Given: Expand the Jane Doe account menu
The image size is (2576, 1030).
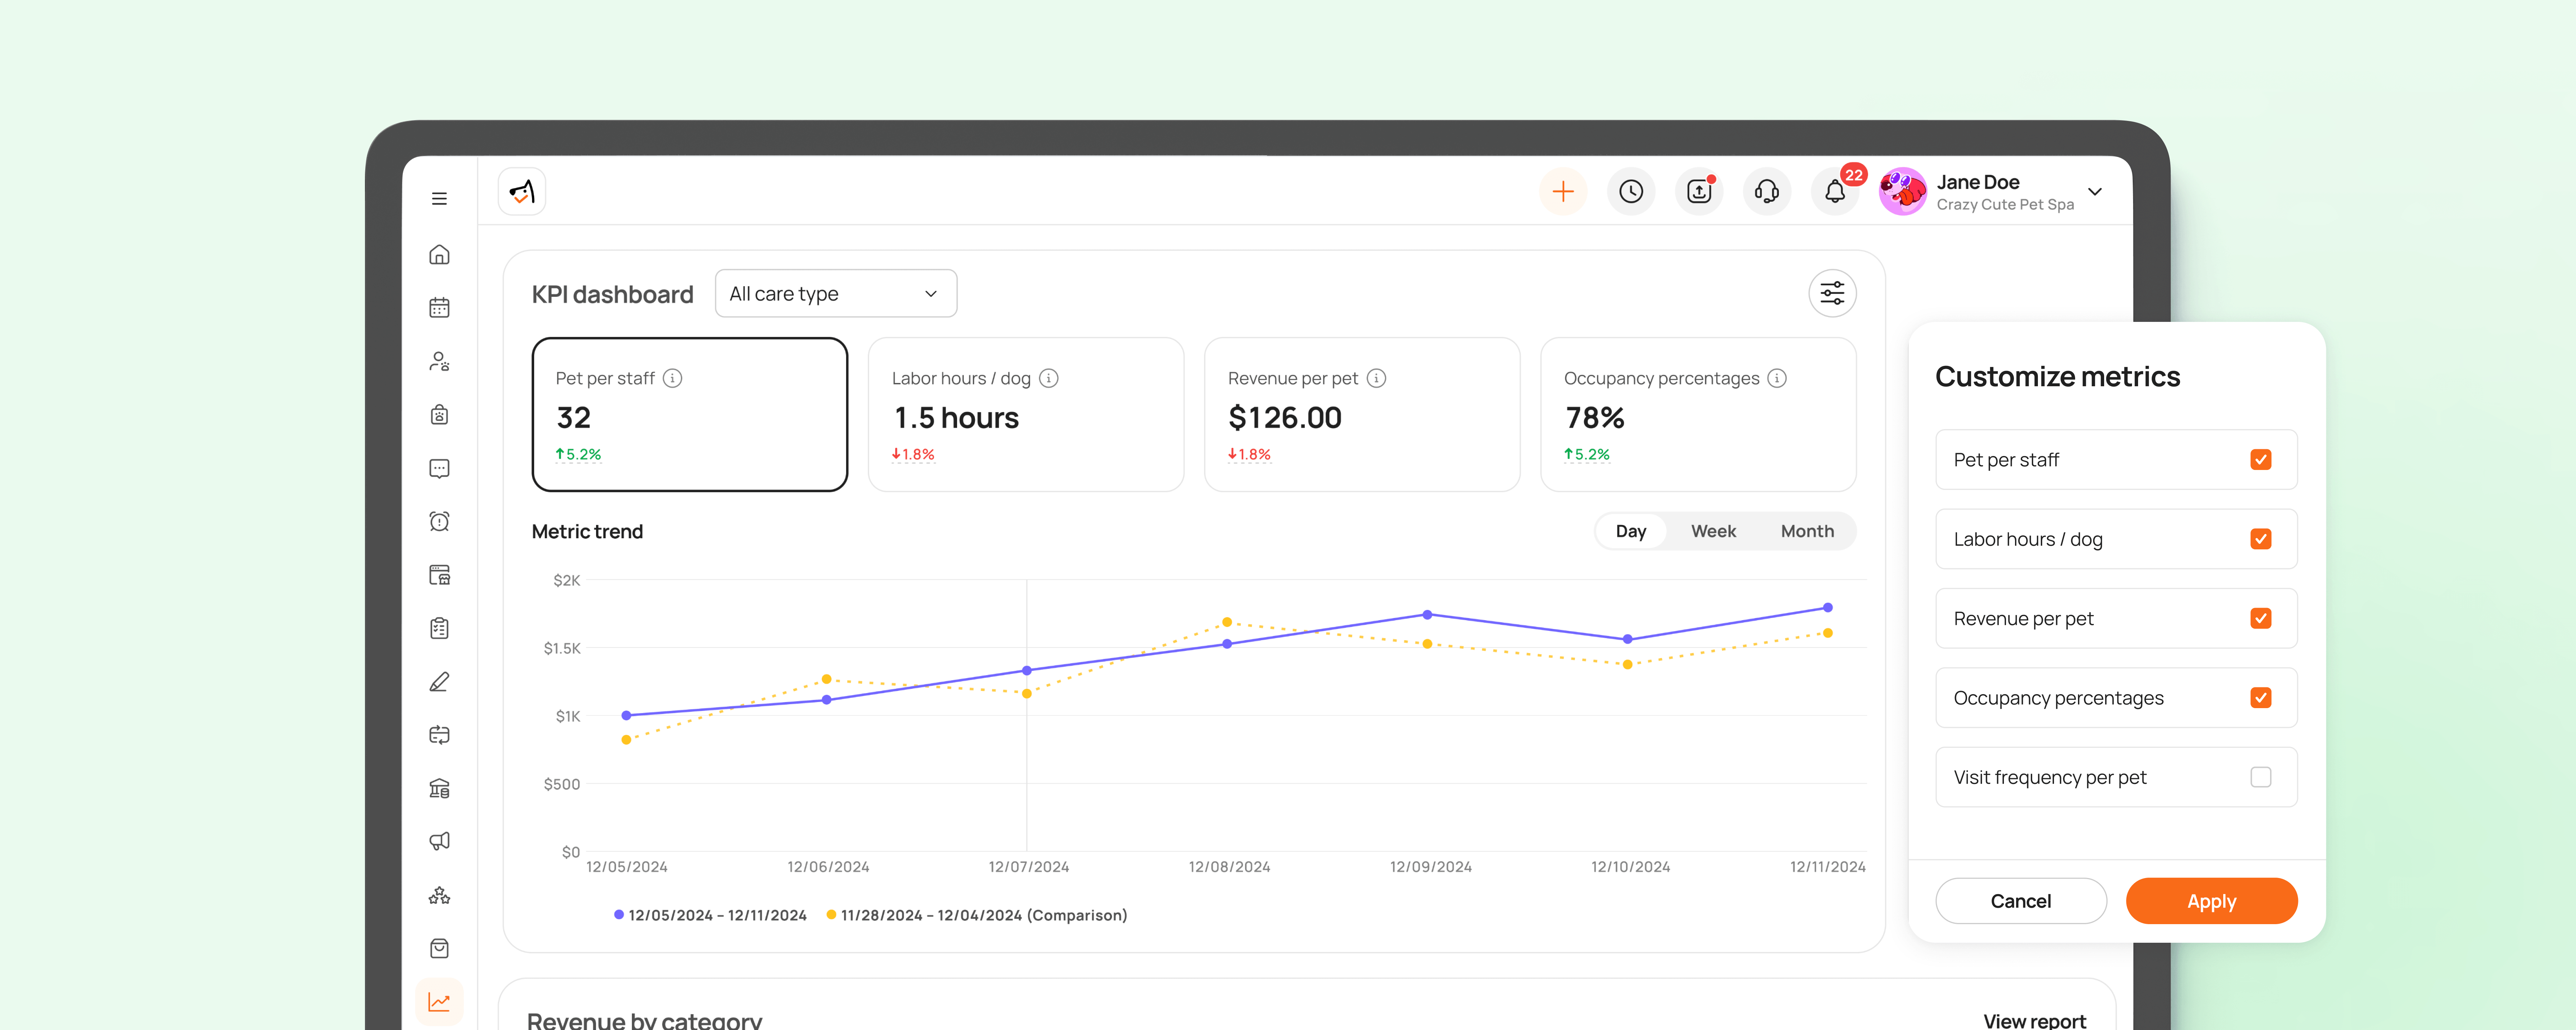Looking at the screenshot, I should point(2096,191).
